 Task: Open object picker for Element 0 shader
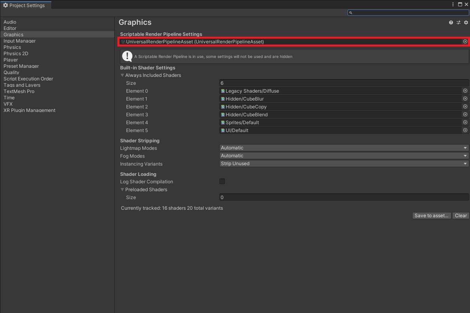point(465,91)
